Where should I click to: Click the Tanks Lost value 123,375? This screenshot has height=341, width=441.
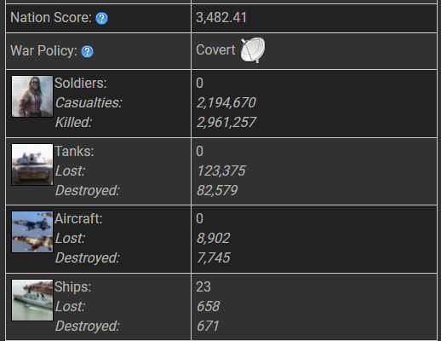click(x=221, y=170)
